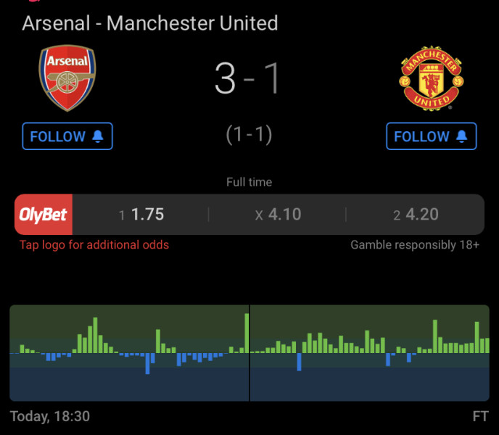
Task: Tap the OlyBet logo for additional odds
Action: point(44,214)
